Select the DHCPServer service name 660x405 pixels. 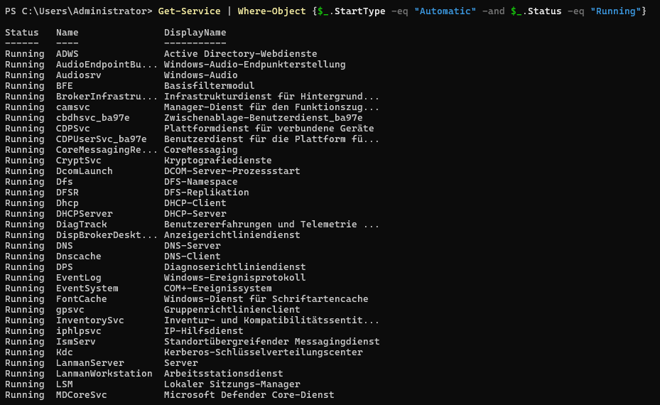click(84, 214)
